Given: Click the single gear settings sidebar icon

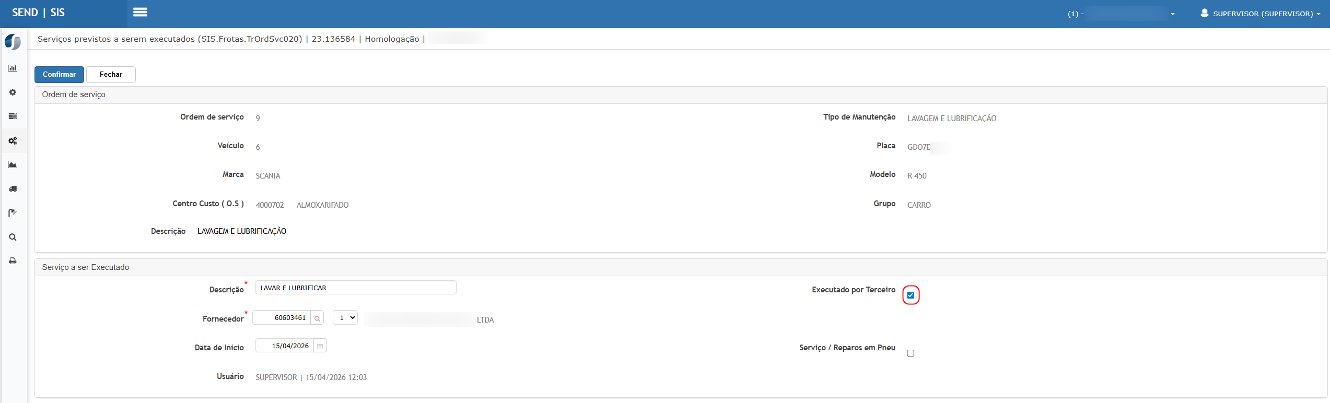Looking at the screenshot, I should click(13, 92).
